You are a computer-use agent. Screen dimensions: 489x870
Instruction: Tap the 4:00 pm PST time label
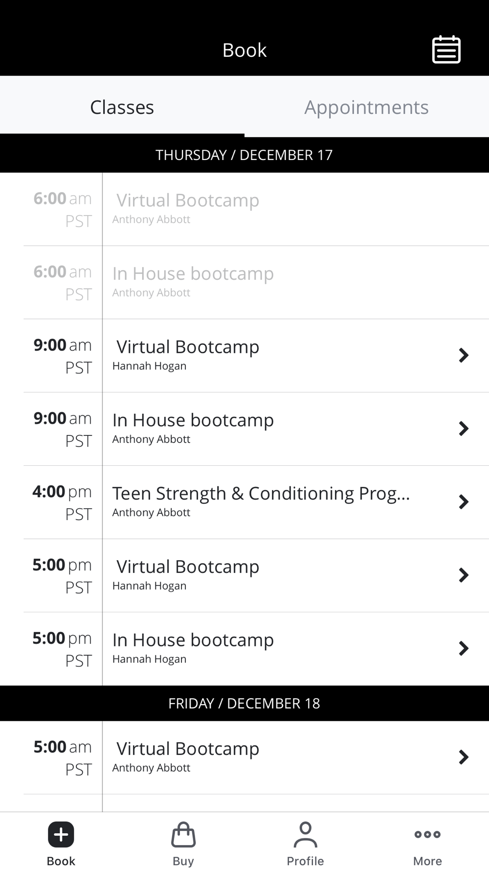[62, 502]
